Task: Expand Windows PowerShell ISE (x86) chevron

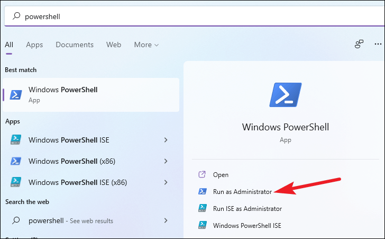Action: coord(166,182)
